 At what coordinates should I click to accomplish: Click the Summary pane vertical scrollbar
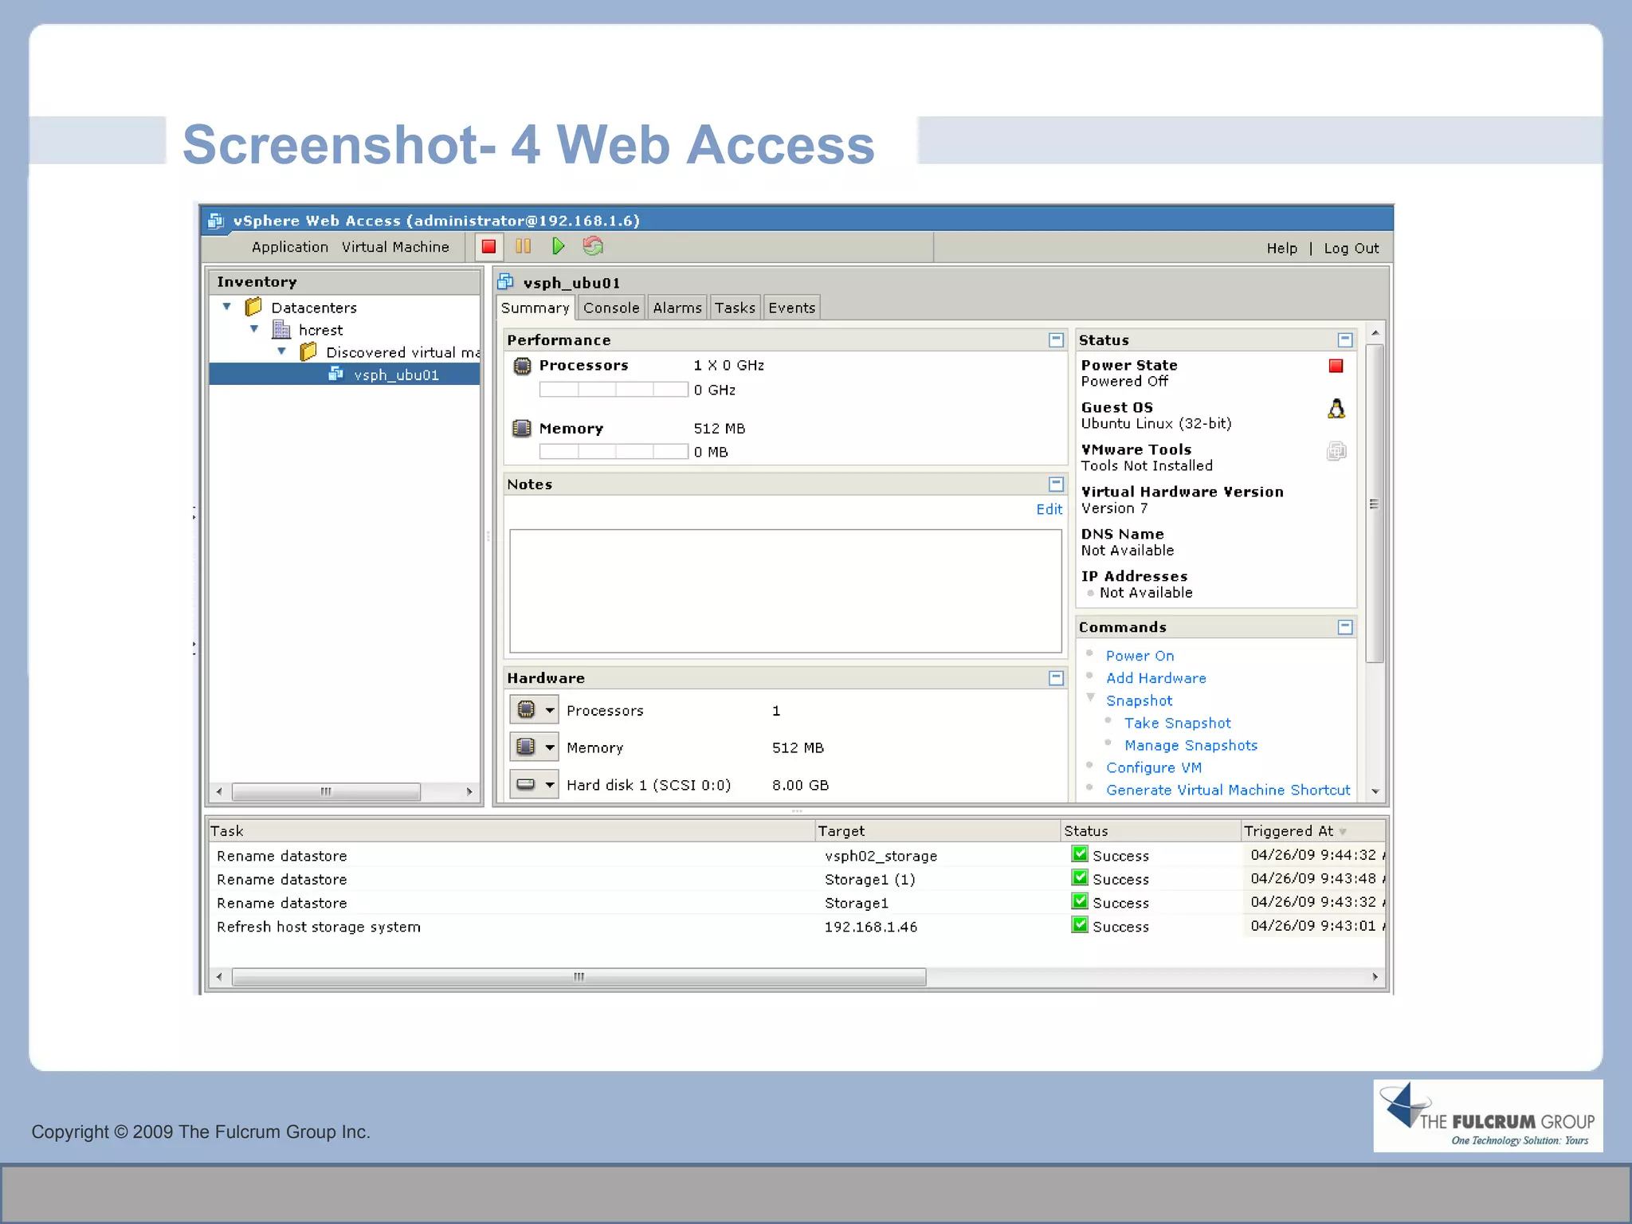(x=1375, y=504)
